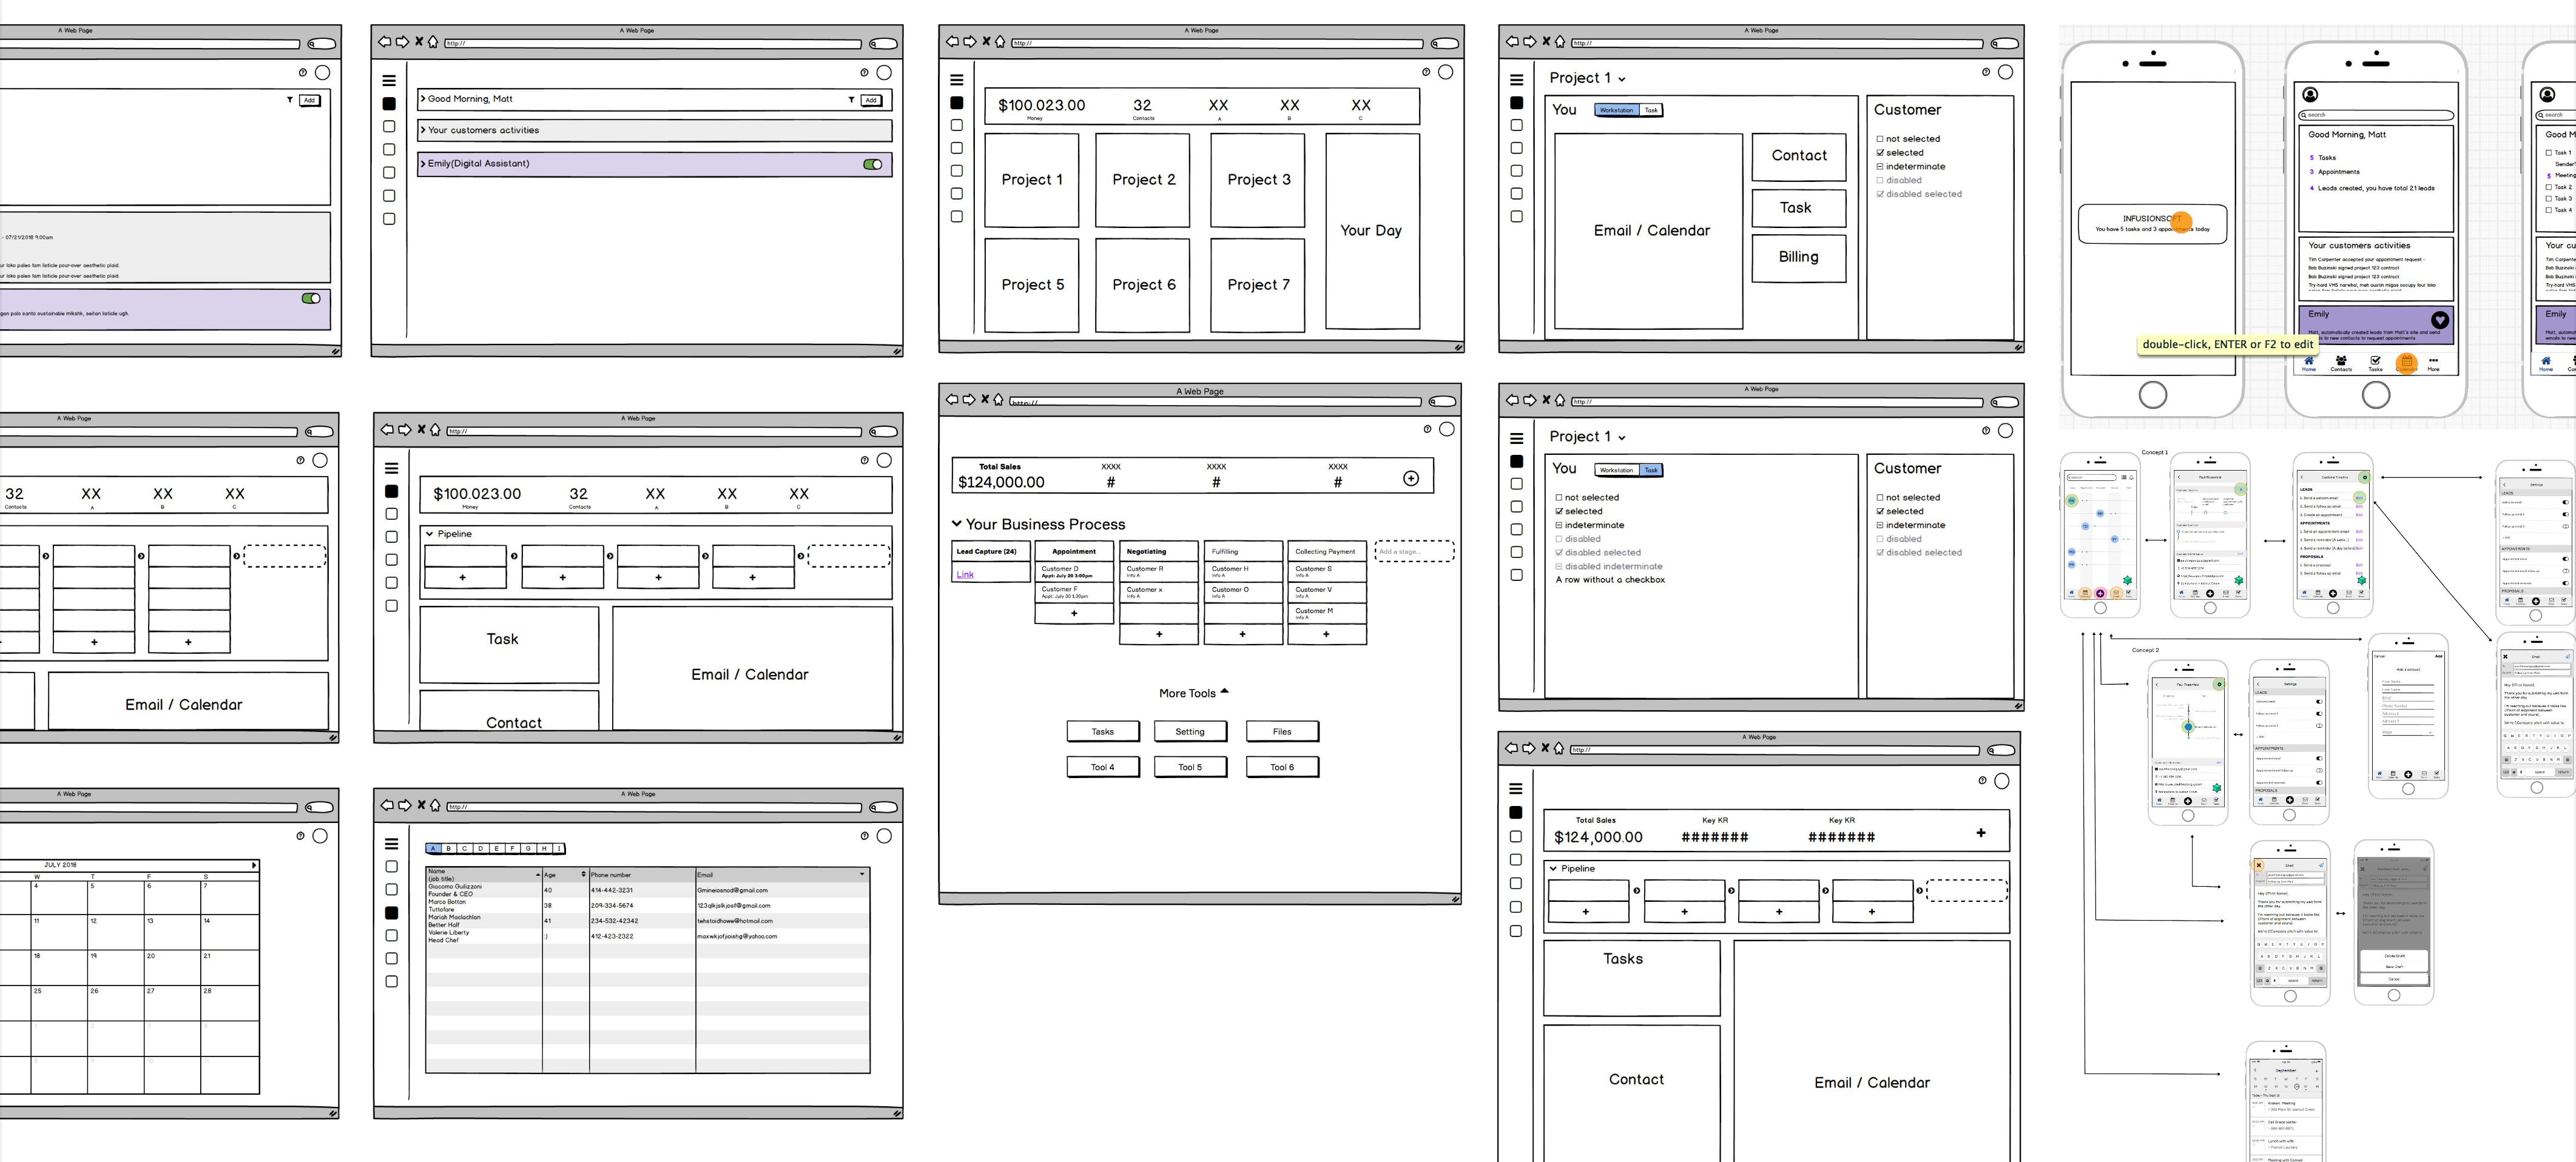Click stop X icon in Your Business Process browser bar

(x=985, y=399)
